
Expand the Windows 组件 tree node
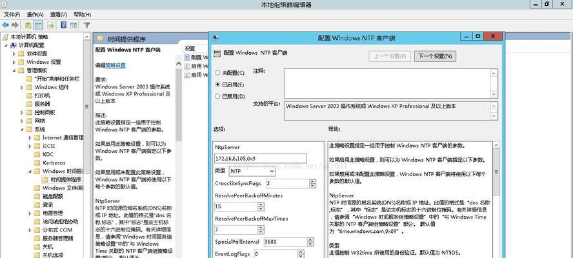tap(23, 87)
